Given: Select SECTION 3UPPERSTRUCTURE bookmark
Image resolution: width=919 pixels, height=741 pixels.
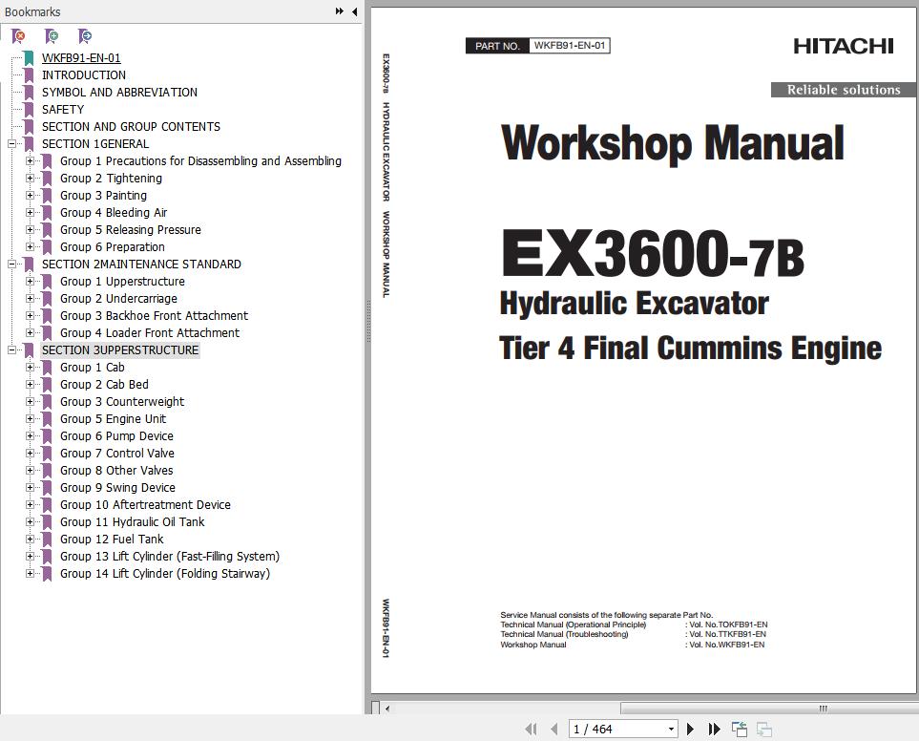Looking at the screenshot, I should pyautogui.click(x=120, y=350).
